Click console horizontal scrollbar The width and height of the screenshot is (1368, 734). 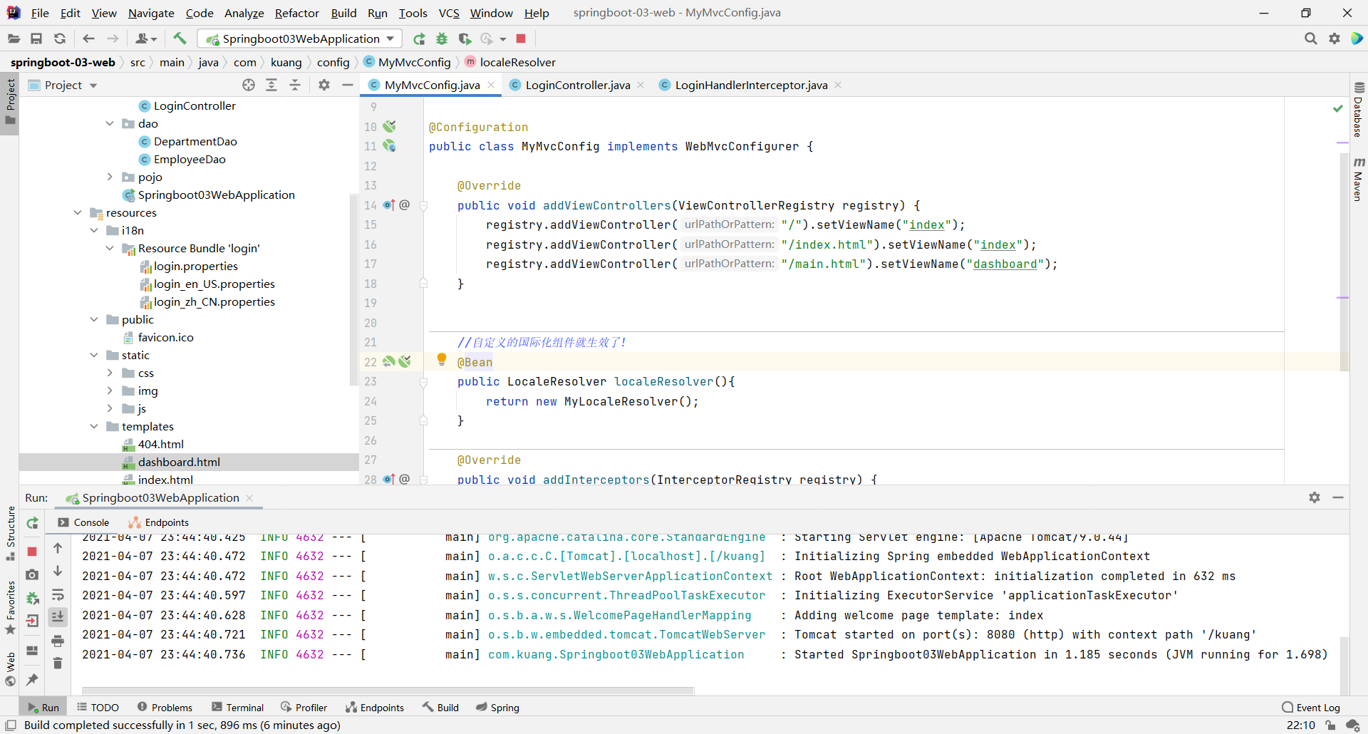tap(388, 690)
